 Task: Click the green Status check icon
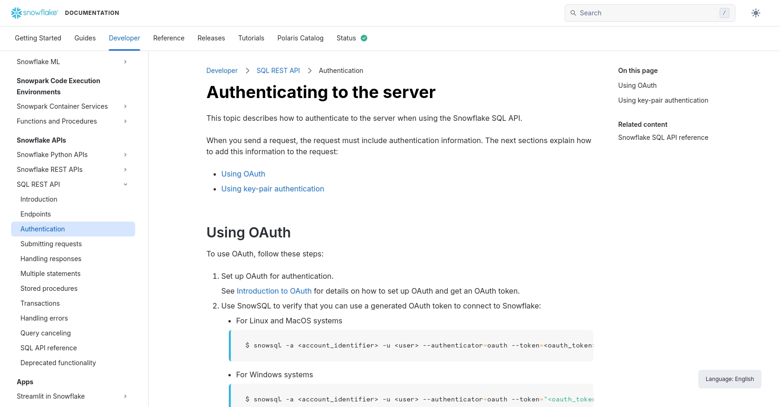[364, 38]
